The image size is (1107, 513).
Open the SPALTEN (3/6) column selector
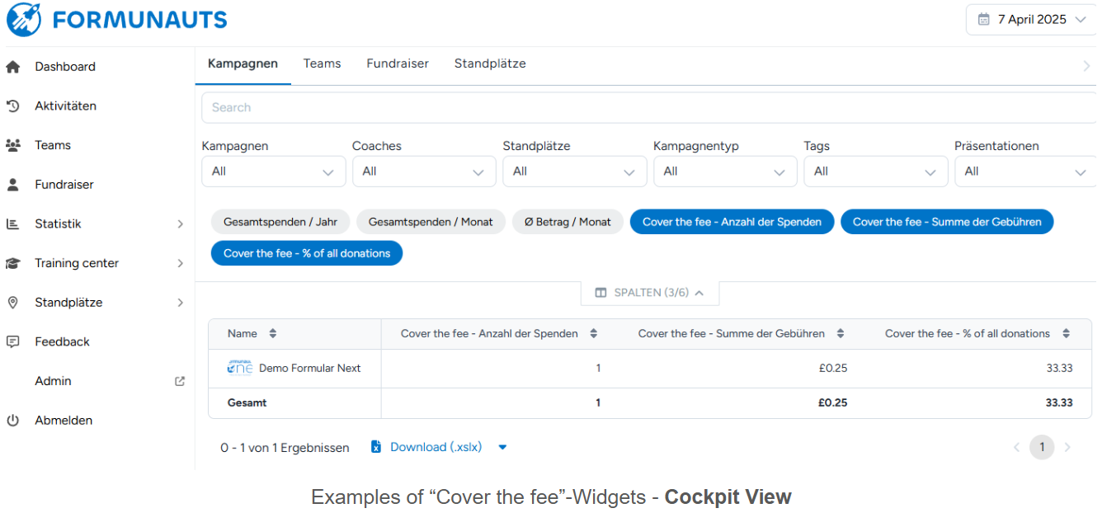[x=650, y=293]
